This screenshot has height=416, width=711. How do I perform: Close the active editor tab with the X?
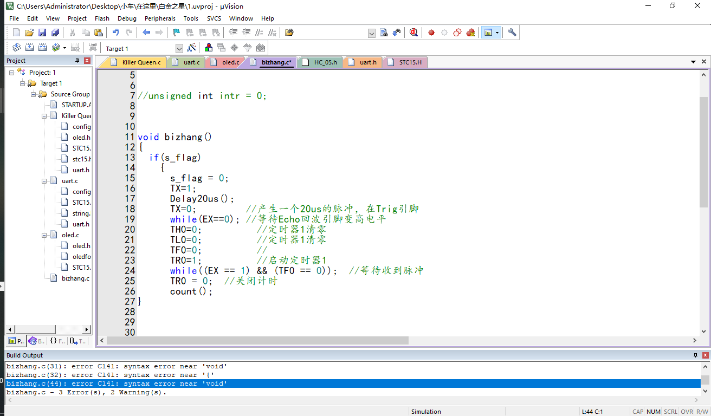pos(703,62)
